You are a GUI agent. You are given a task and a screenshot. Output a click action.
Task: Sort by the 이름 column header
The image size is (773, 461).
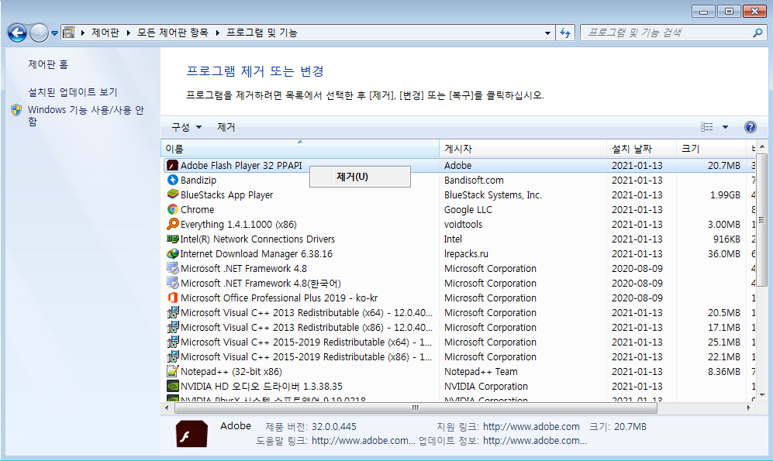[300, 149]
